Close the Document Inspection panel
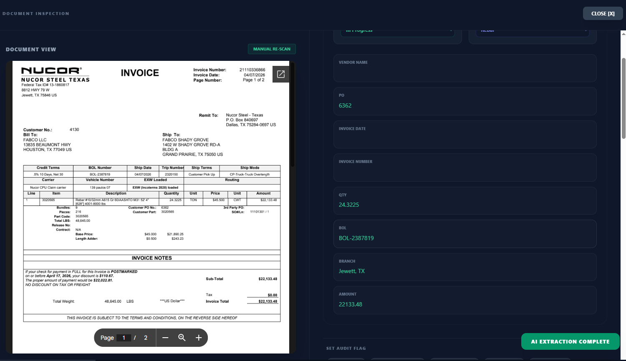Image resolution: width=626 pixels, height=361 pixels. coord(603,13)
